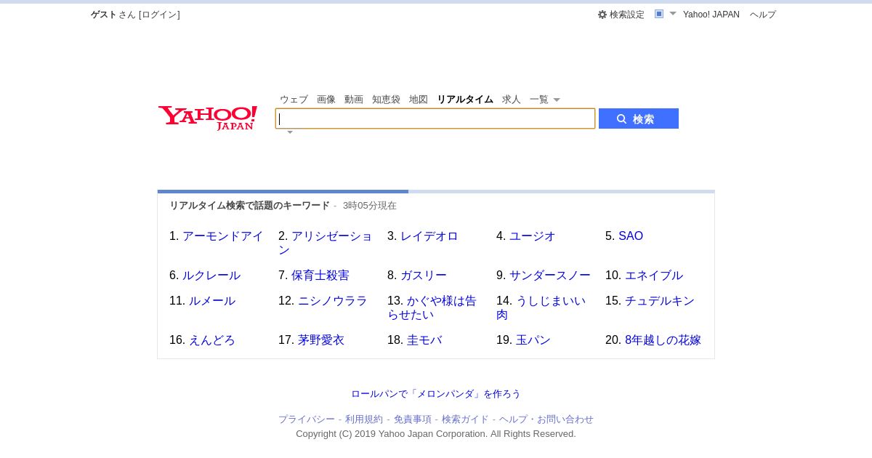Open the プライバシー footer link
This screenshot has width=872, height=458.
tap(307, 419)
